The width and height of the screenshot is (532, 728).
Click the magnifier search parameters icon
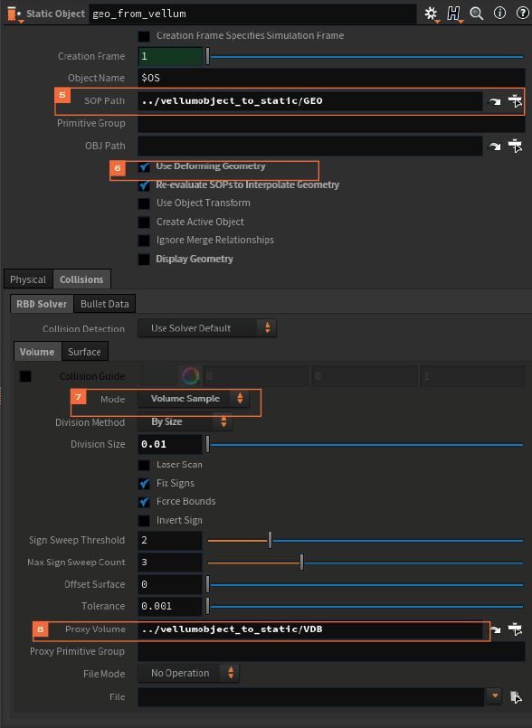477,14
